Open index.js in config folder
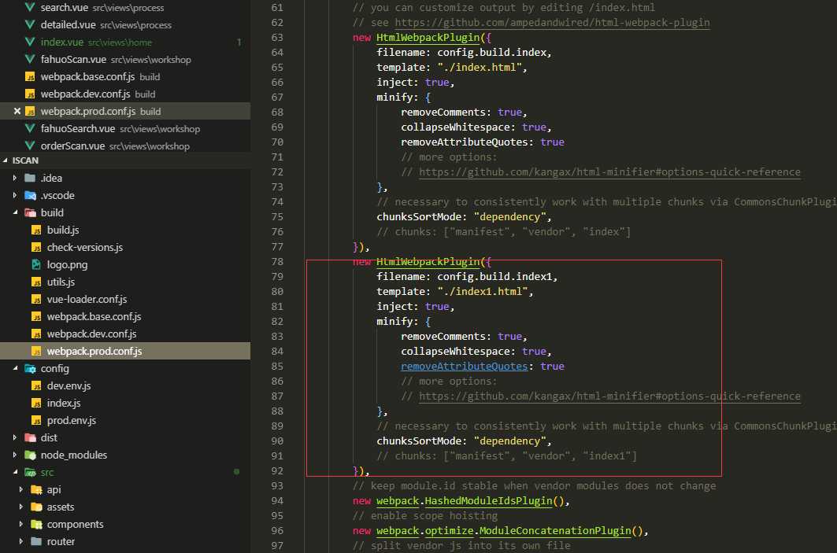This screenshot has width=837, height=553. pyautogui.click(x=125, y=404)
